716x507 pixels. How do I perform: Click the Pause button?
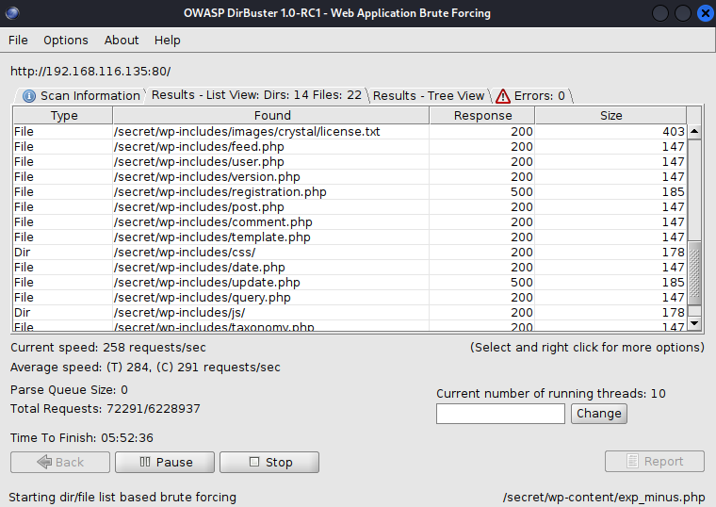[165, 463]
